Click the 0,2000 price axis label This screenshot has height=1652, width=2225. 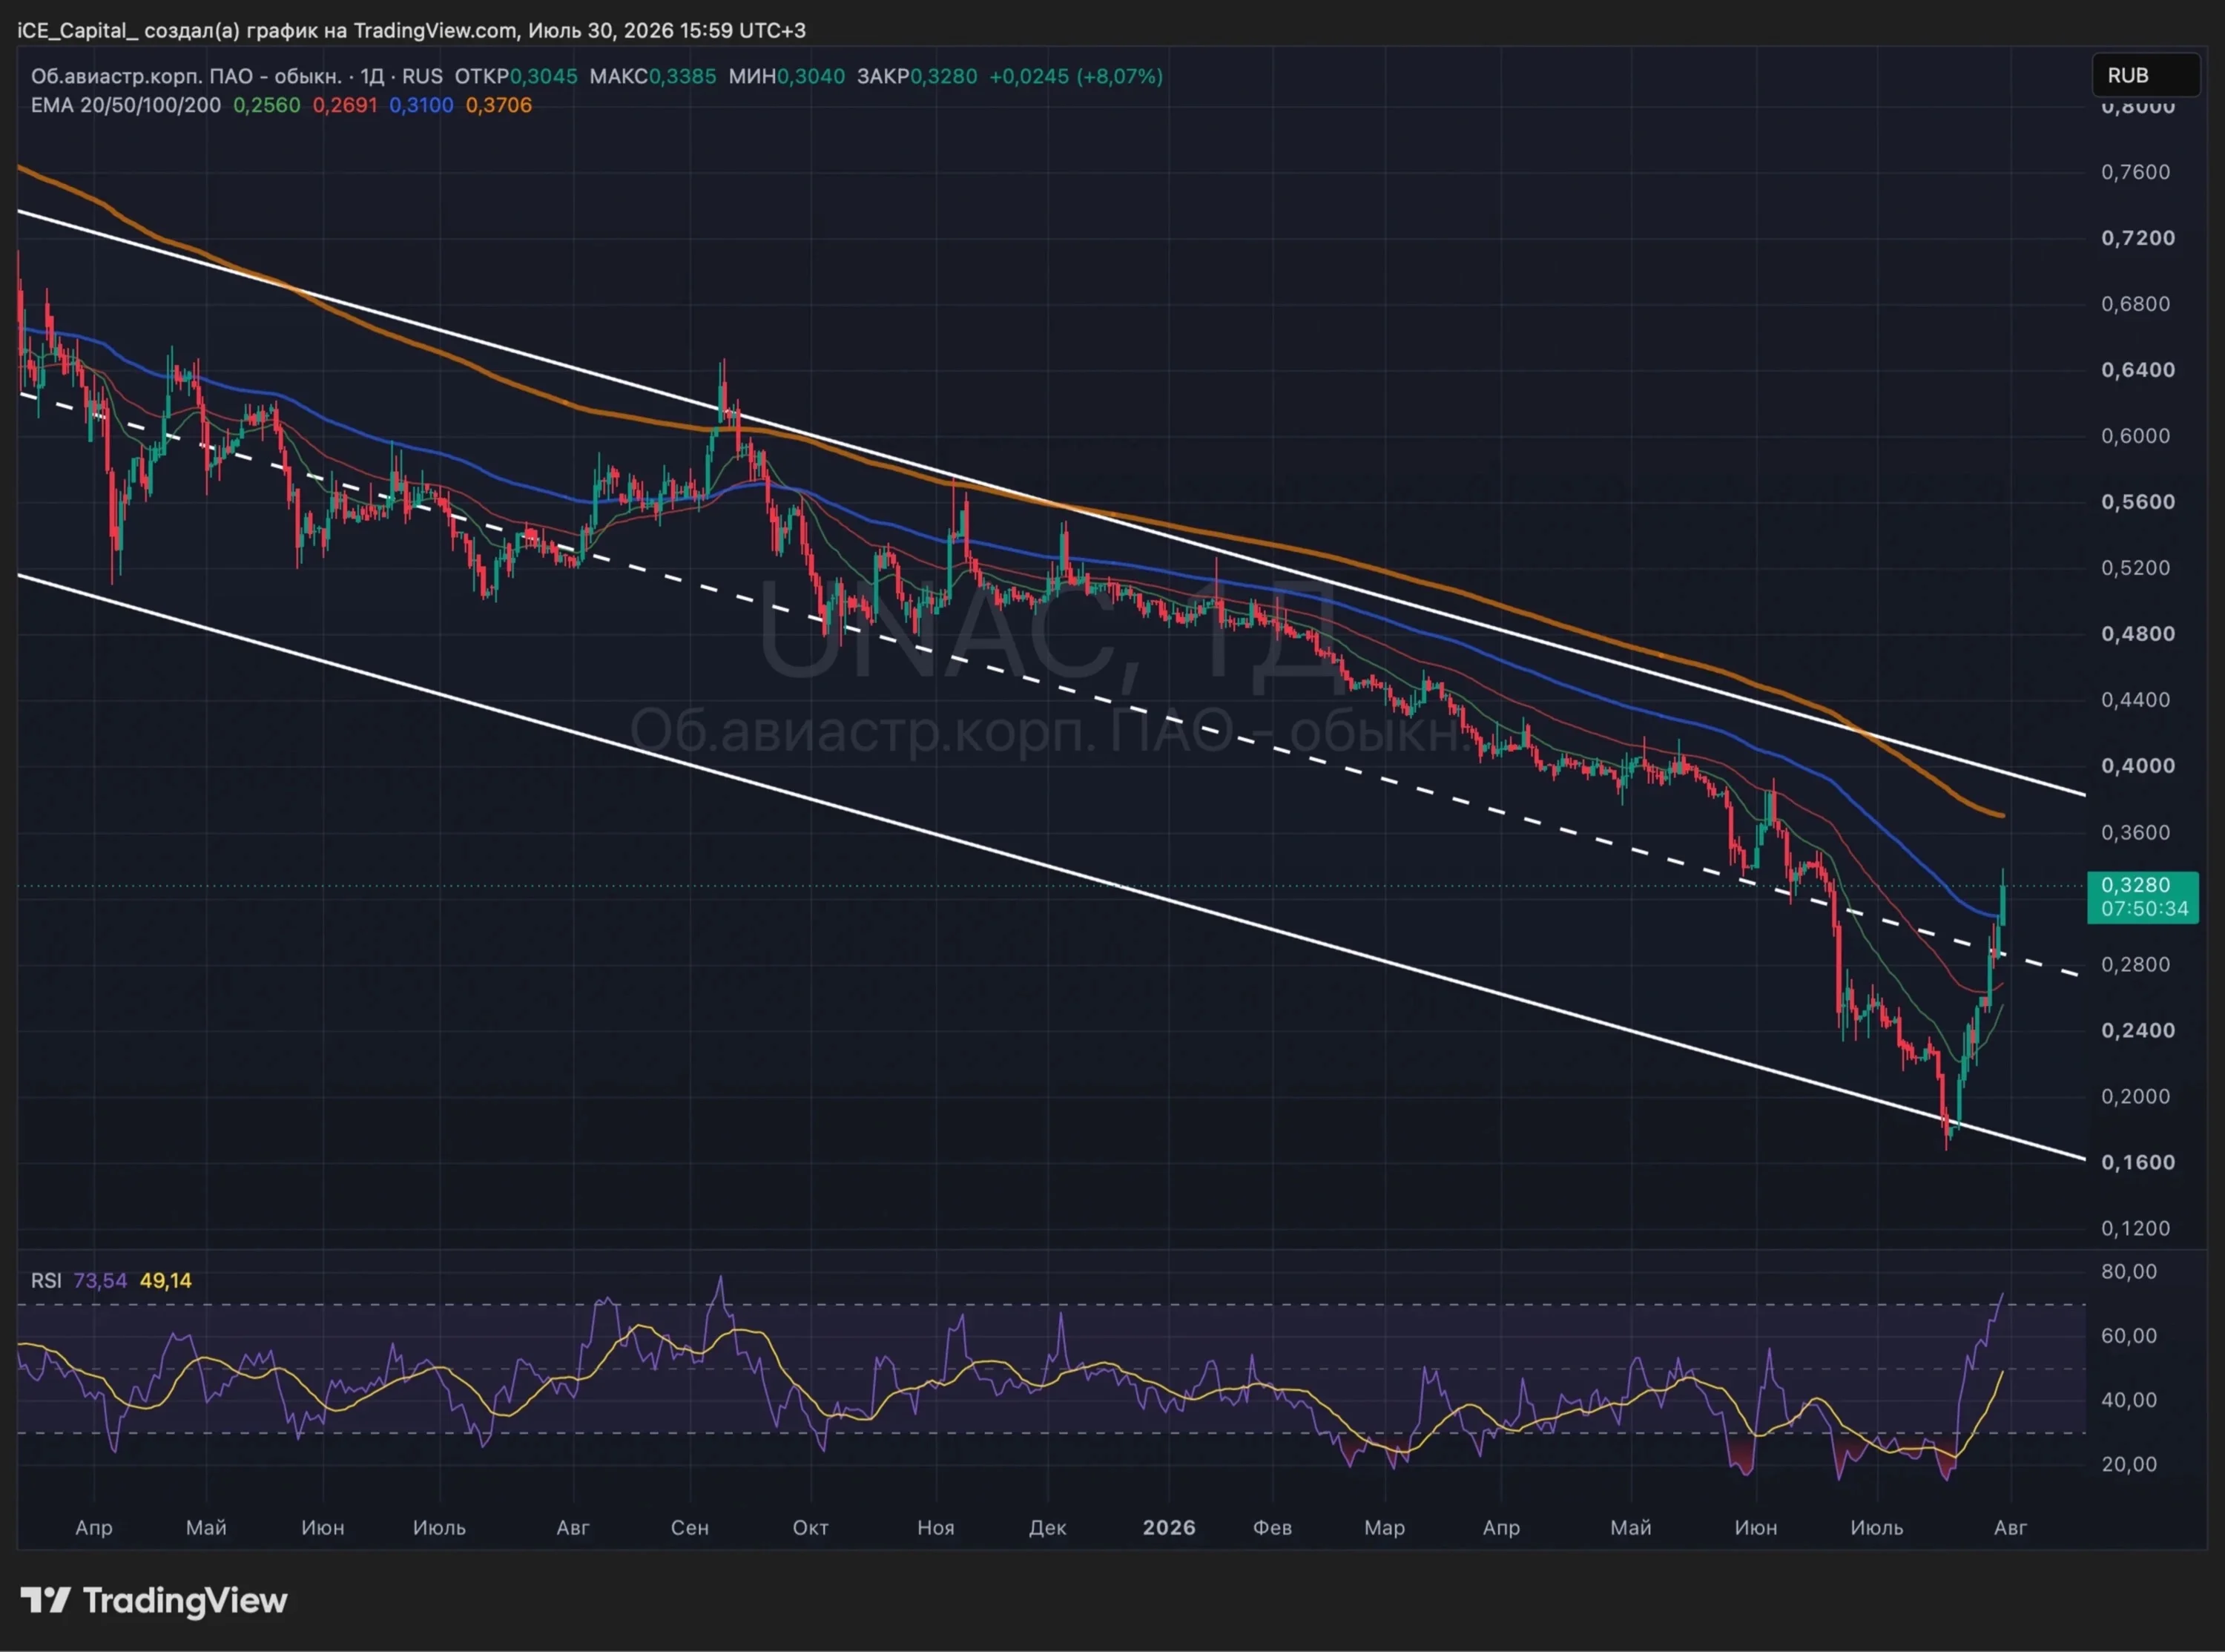(2136, 1097)
